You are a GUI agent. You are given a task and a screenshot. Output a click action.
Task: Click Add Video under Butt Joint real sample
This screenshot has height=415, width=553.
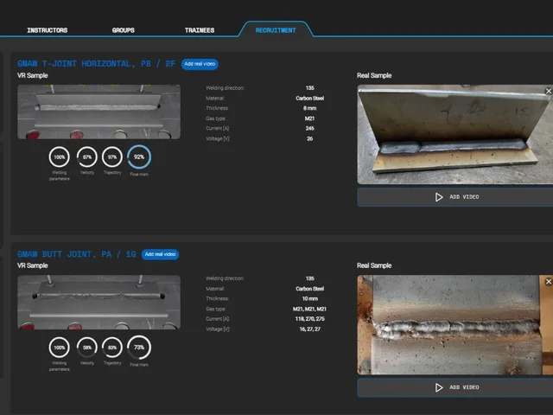(455, 387)
